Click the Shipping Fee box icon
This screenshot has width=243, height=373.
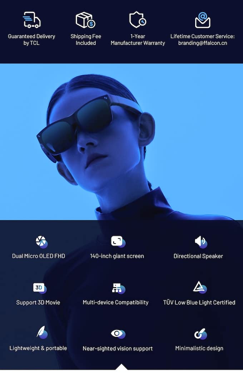85,20
